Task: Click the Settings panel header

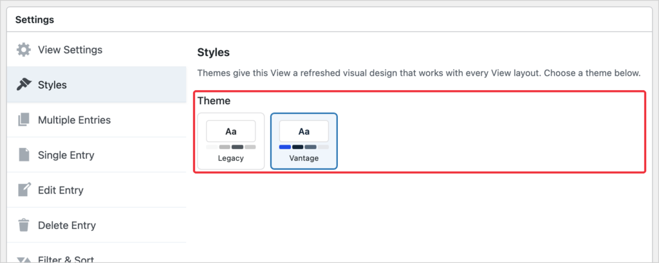Action: tap(329, 20)
